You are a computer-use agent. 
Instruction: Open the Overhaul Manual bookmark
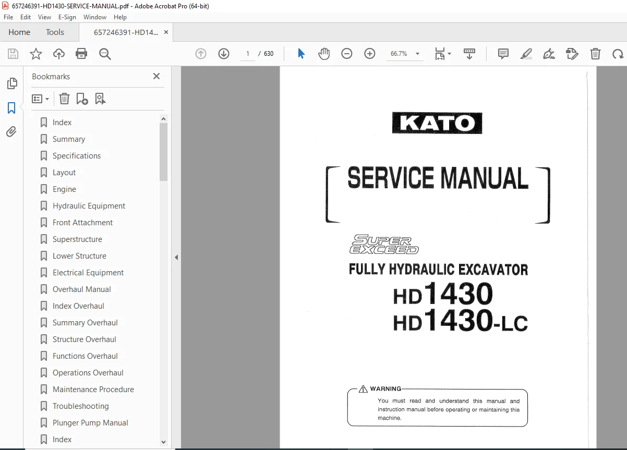pos(82,289)
